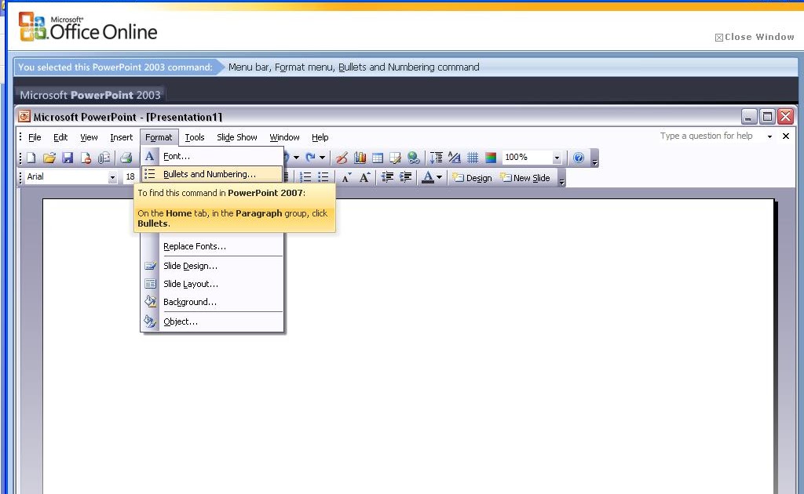Open the View menu
This screenshot has width=804, height=494.
(89, 137)
